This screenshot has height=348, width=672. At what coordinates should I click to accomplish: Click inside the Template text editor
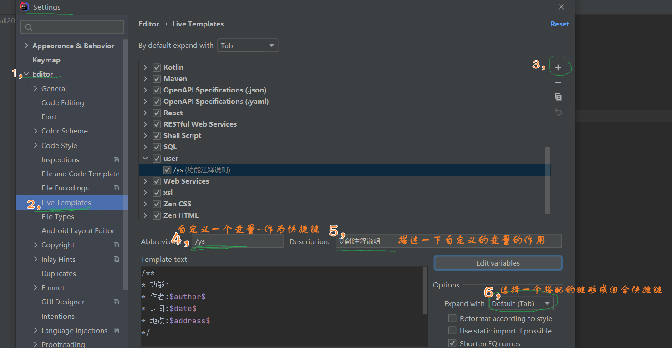tap(281, 306)
